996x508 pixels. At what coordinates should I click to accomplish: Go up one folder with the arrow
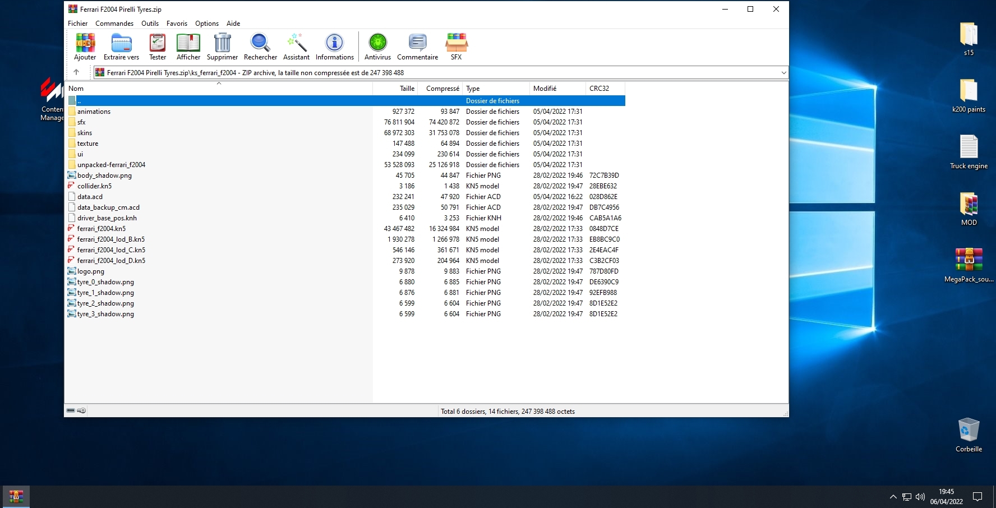(76, 72)
